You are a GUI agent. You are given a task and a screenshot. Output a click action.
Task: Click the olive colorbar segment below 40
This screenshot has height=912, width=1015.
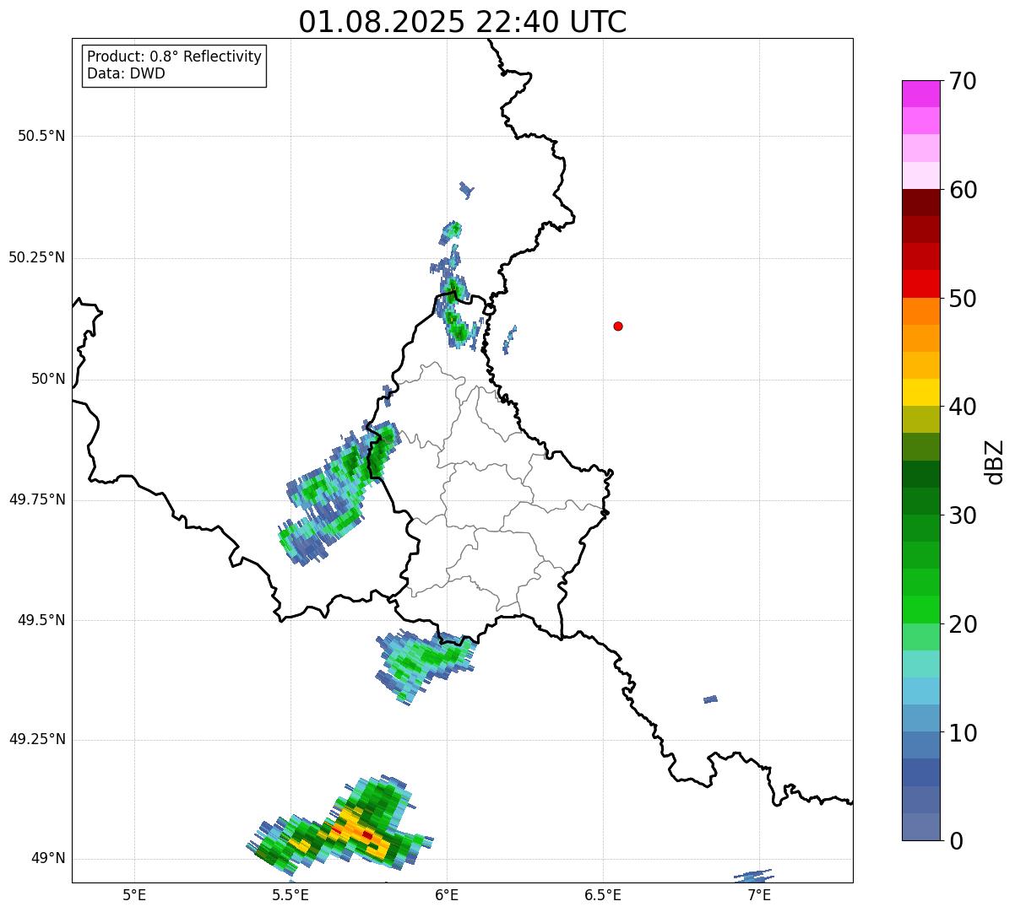tap(921, 419)
